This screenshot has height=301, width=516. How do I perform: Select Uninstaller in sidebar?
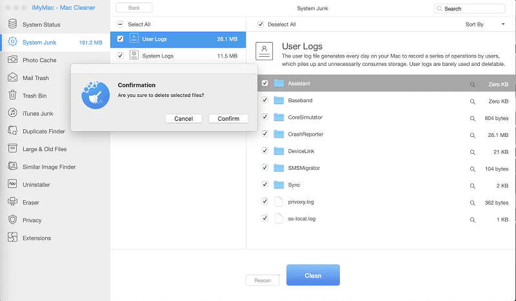click(55, 185)
